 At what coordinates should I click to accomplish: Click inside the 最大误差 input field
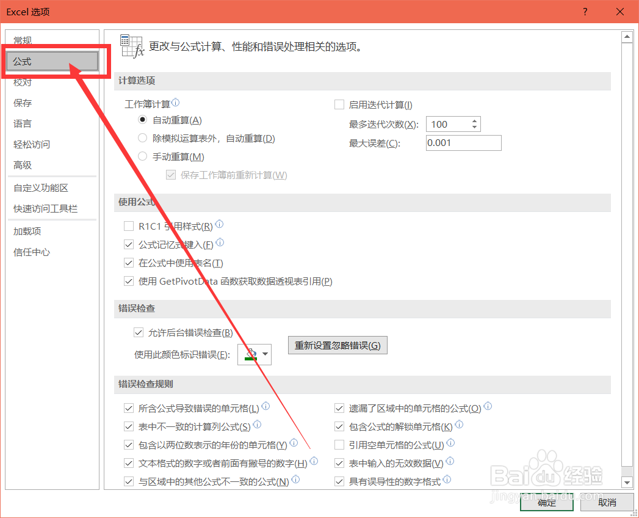(x=463, y=143)
